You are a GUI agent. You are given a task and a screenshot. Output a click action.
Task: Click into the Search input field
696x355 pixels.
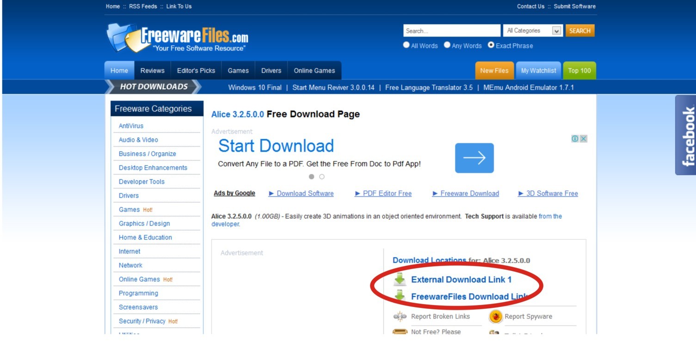[452, 31]
